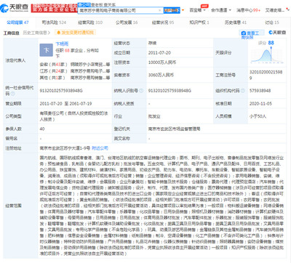This screenshot has width=291, height=263.
Task: Open legal representative 卞杨雨 name link
Action: click(62, 44)
